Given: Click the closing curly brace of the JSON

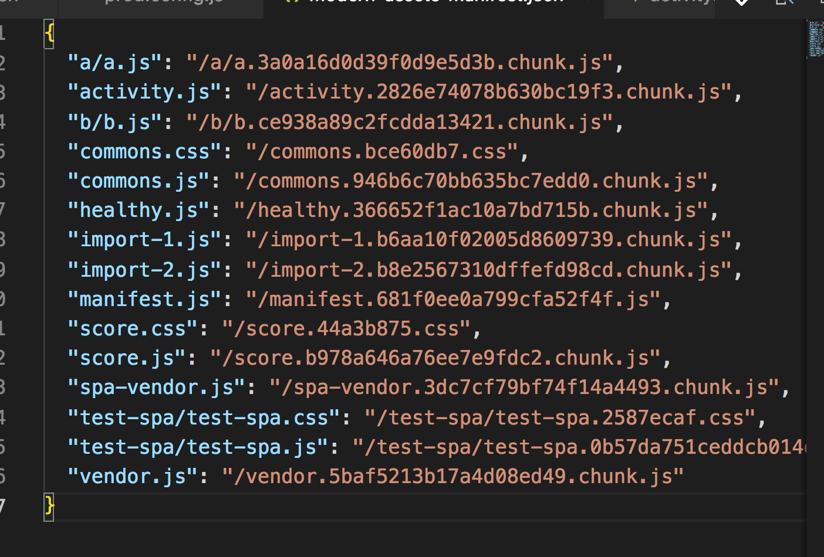Looking at the screenshot, I should [49, 505].
